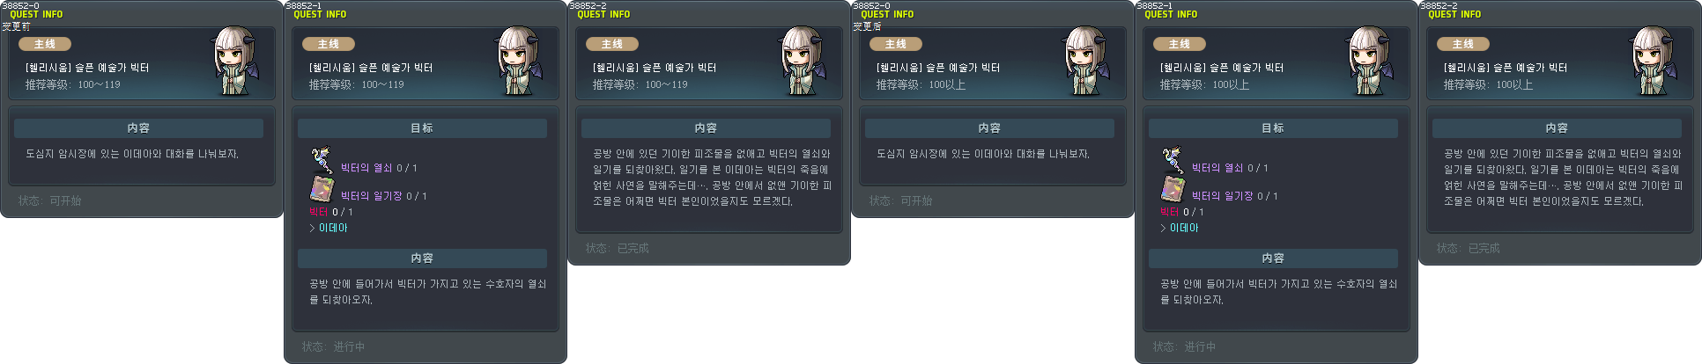
Task: Open the 이데아 NPC link in the 100~119 objectives panel
Action: [x=333, y=228]
